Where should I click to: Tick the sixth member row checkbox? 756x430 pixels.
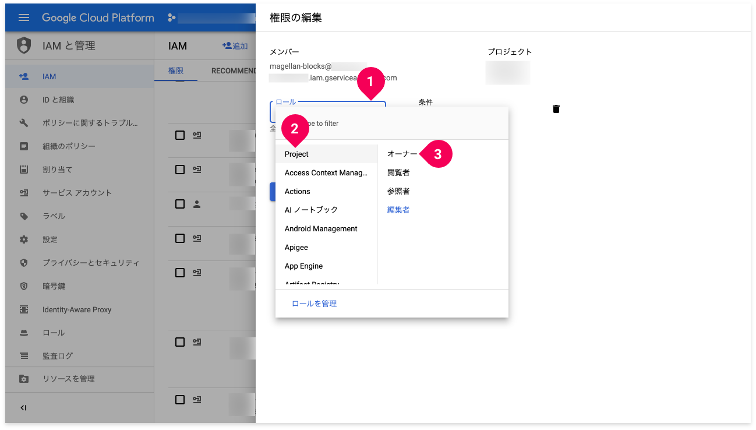180,342
